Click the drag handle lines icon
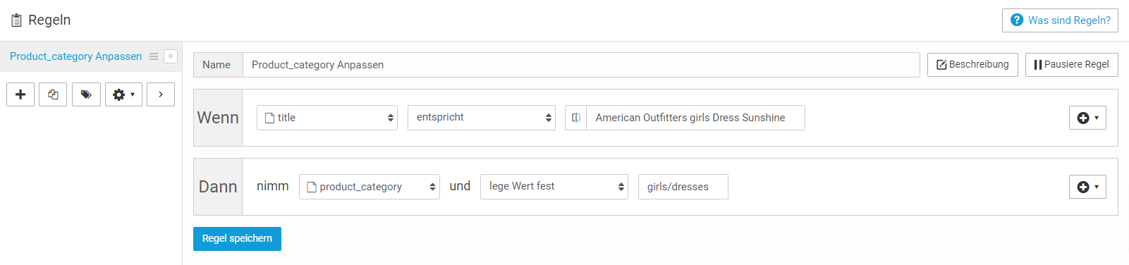The width and height of the screenshot is (1129, 265). click(154, 56)
